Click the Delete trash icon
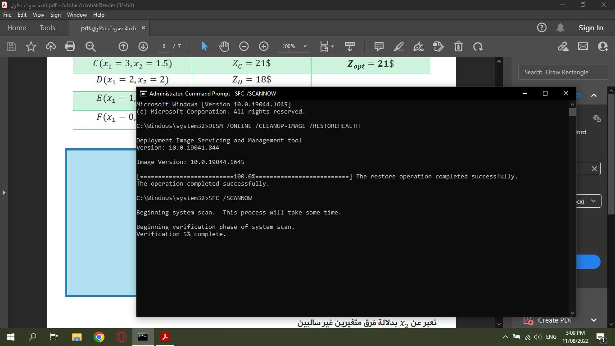The height and width of the screenshot is (346, 615). pos(458,46)
